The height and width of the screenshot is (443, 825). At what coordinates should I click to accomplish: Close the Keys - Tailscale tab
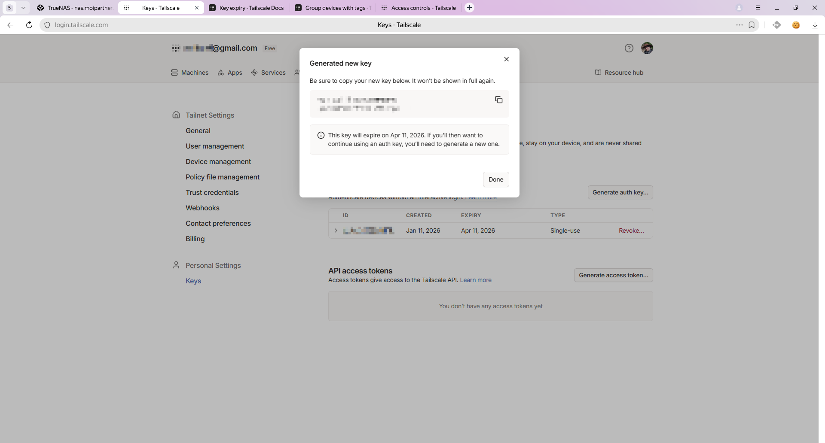coord(197,8)
